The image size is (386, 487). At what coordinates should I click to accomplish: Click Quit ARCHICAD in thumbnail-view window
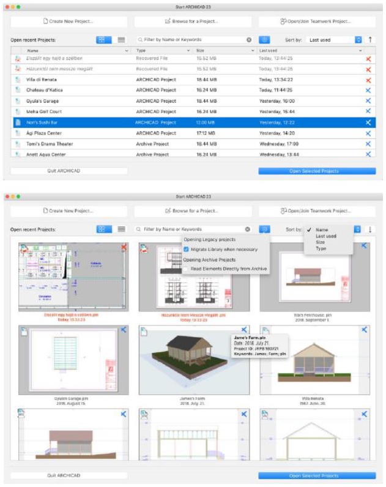click(69, 475)
